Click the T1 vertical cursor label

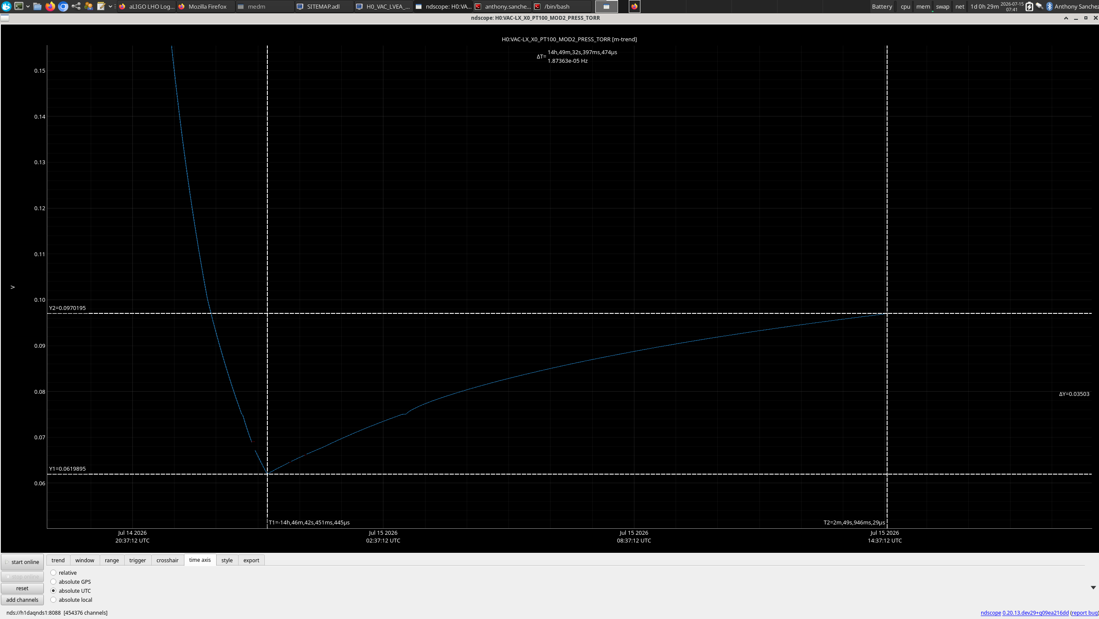[309, 522]
